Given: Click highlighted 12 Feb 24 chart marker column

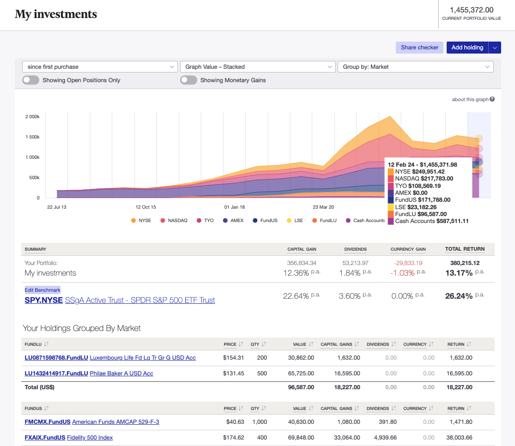Looking at the screenshot, I should click(x=479, y=155).
